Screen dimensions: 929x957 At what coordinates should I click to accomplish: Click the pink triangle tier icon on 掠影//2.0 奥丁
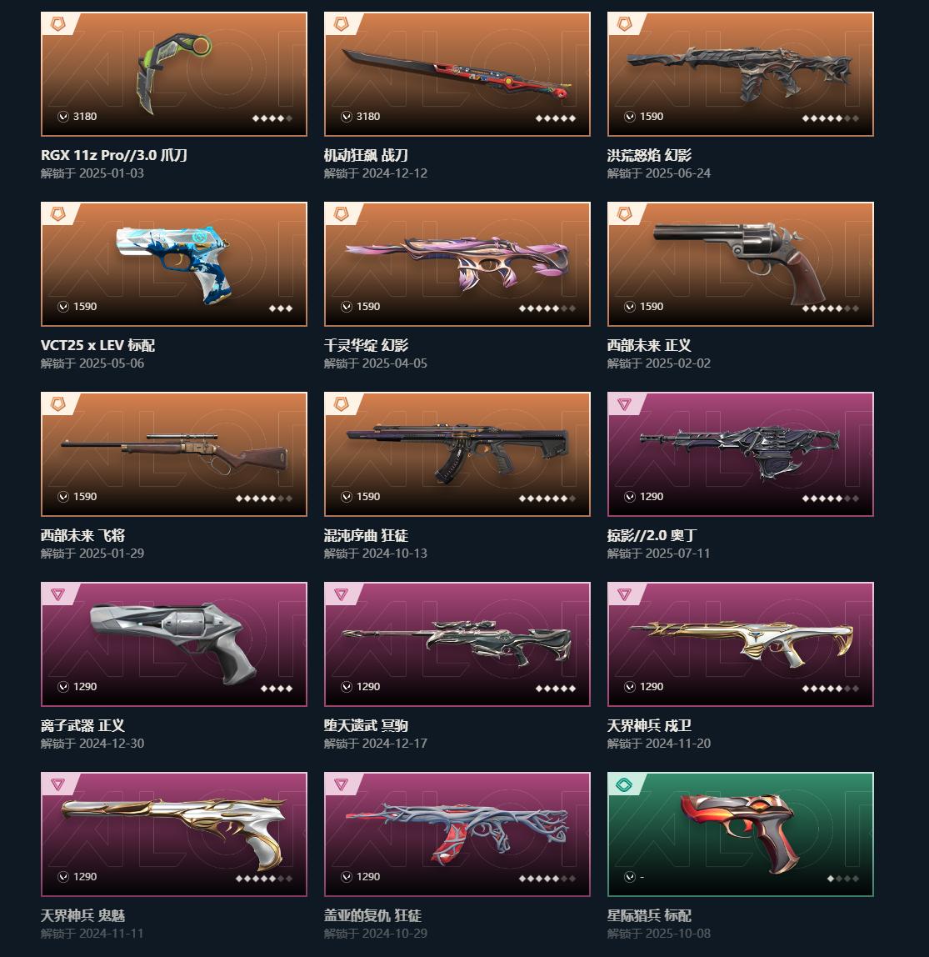tap(624, 404)
